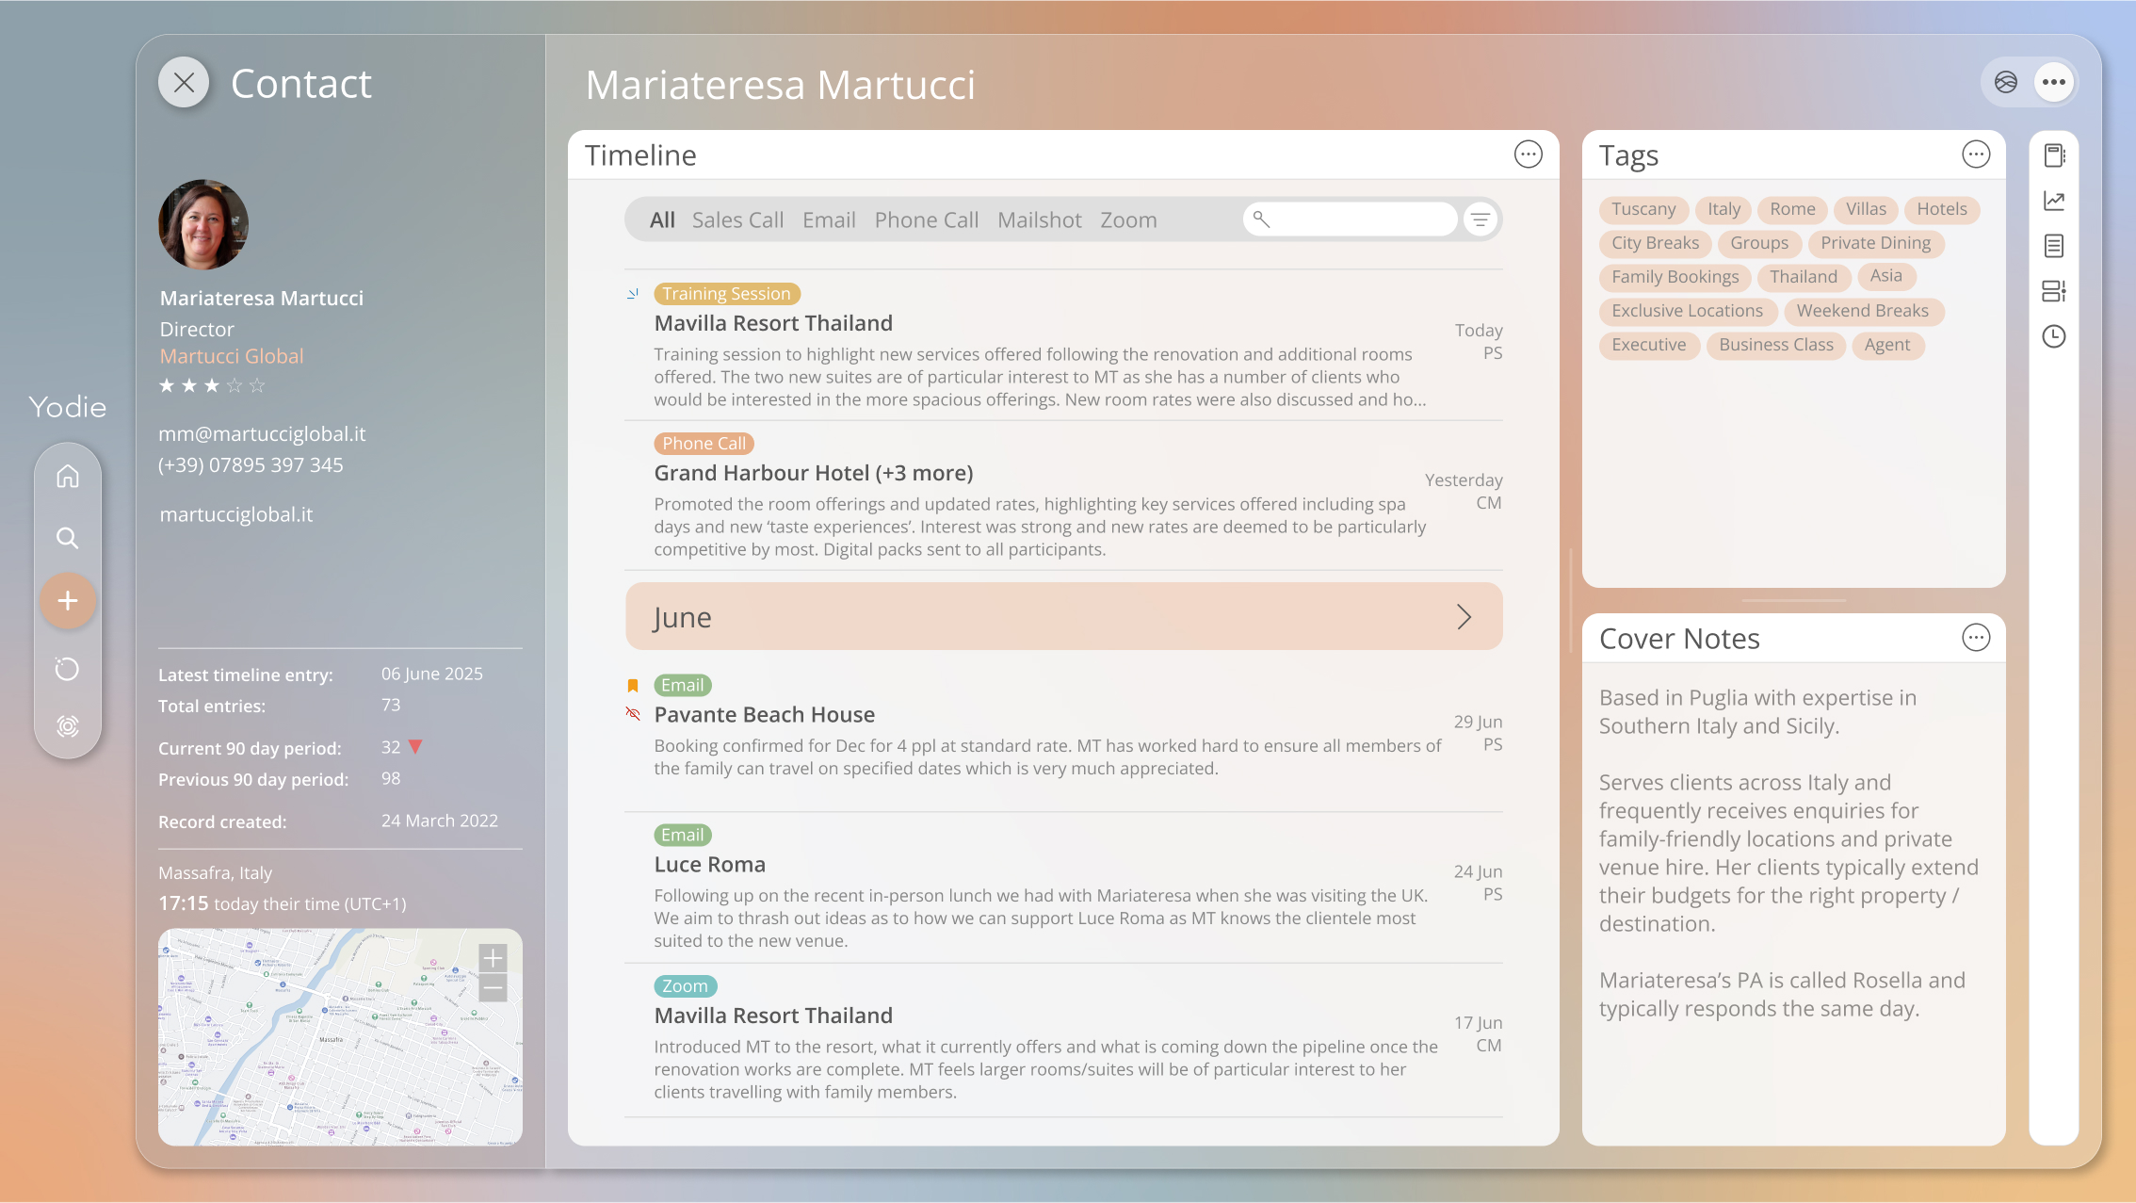This screenshot has height=1203, width=2136.
Task: Open the sidebar history refresh icon
Action: [68, 669]
